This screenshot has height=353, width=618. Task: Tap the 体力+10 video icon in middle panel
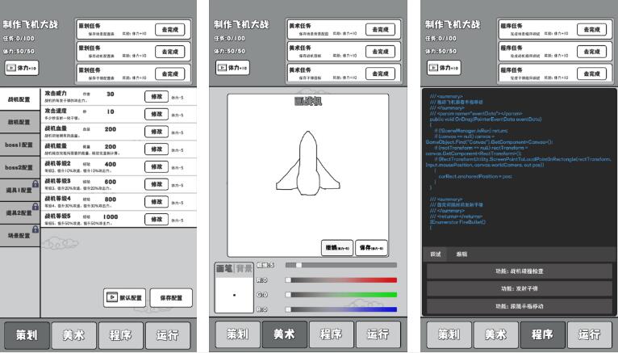click(x=221, y=69)
